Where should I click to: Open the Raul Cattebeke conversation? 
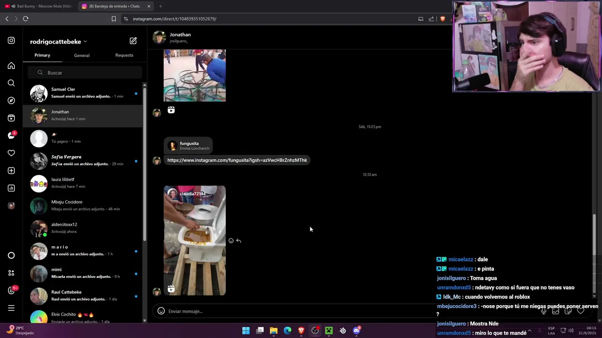coord(84,296)
